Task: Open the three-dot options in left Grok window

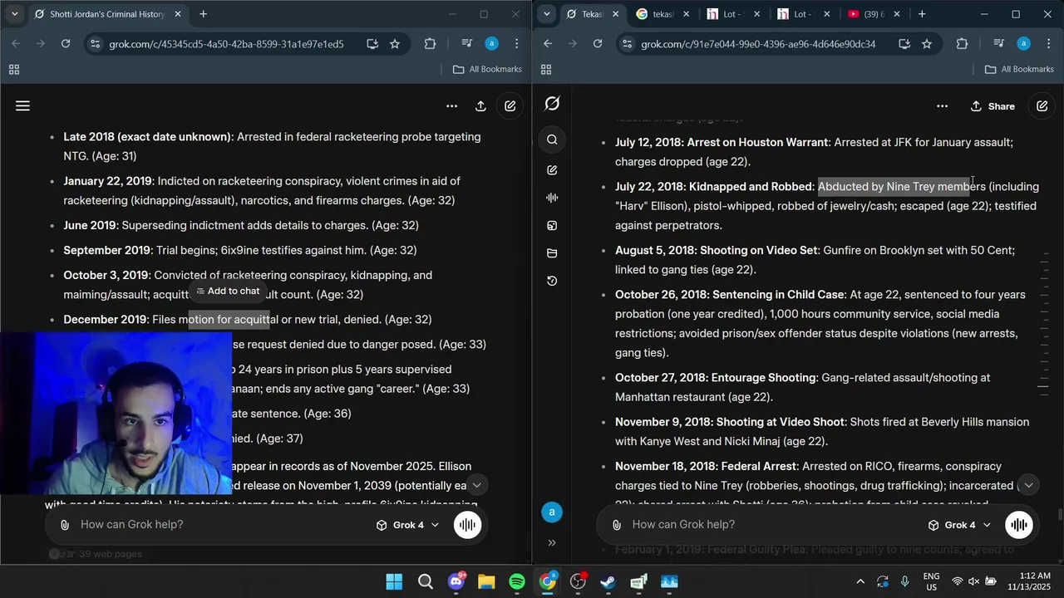Action: pos(451,105)
